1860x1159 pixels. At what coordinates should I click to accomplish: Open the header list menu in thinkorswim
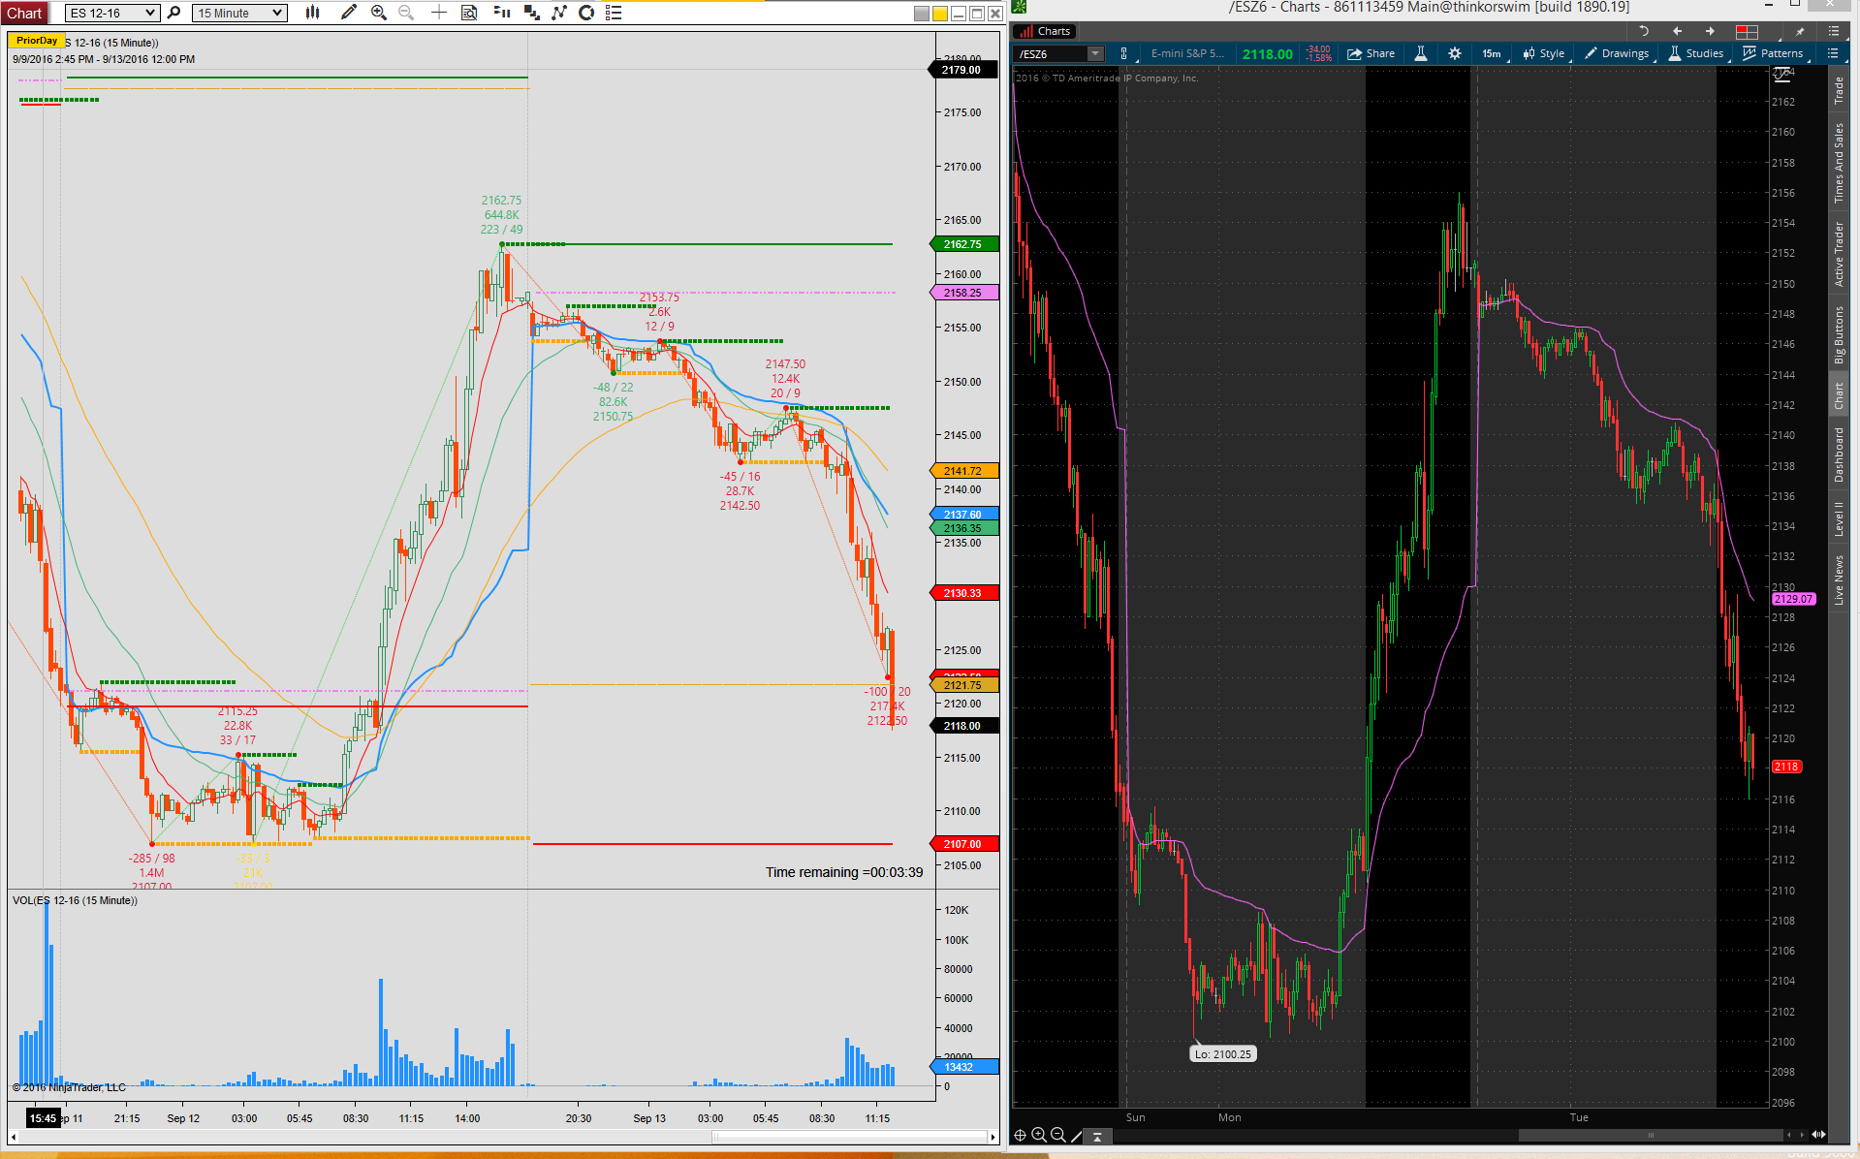[1833, 31]
